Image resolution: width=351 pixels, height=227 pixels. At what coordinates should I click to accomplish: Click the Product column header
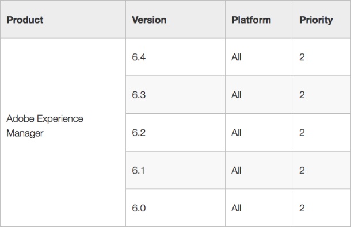[x=63, y=19]
